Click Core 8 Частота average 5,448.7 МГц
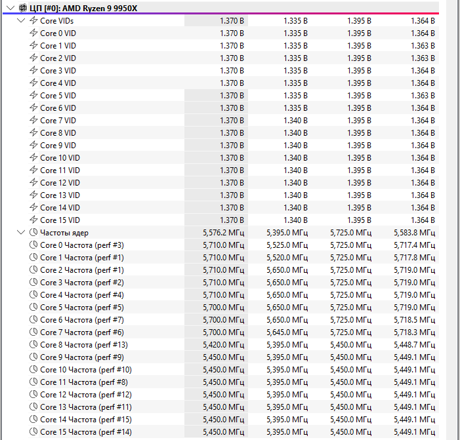This screenshot has width=460, height=440. click(x=414, y=345)
